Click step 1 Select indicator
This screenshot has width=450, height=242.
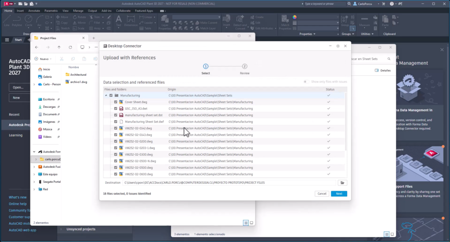206,67
